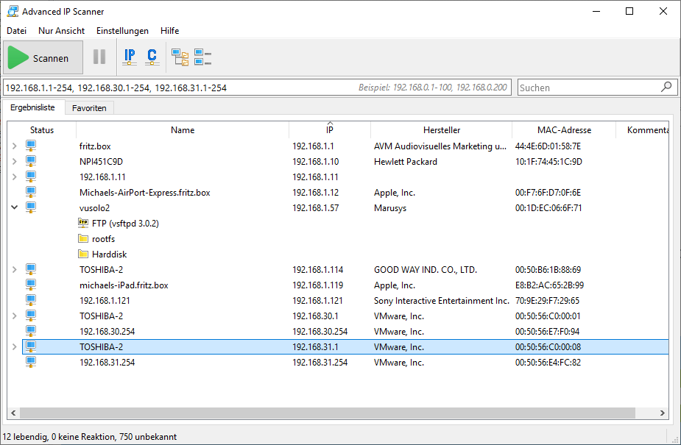Expand TOSHIBA-2 at 192.168.1.114
This screenshot has height=445, width=681.
coord(15,270)
